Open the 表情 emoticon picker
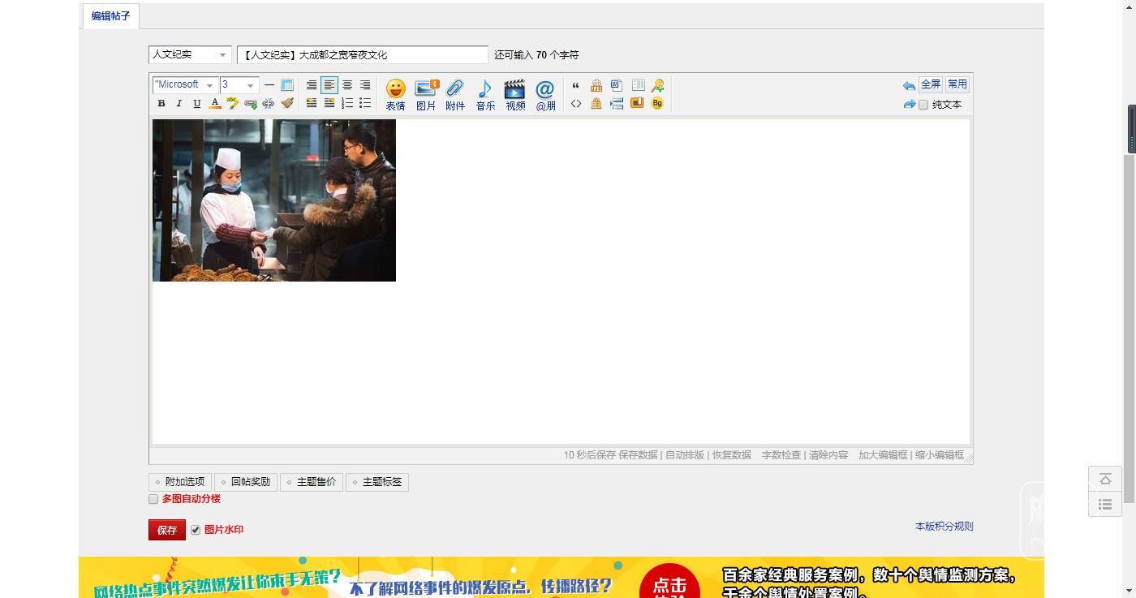This screenshot has height=598, width=1136. [395, 94]
